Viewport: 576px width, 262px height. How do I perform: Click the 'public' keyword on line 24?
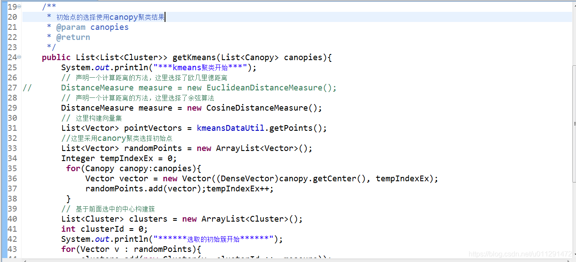click(56, 57)
